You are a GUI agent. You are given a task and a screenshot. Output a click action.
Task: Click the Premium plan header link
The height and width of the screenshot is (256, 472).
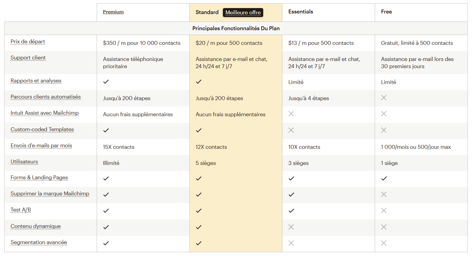pos(113,12)
